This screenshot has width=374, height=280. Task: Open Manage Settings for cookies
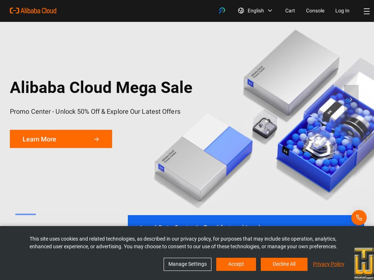188,264
